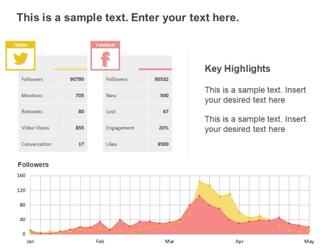Click the Twitter Followers value 90790

77,79
